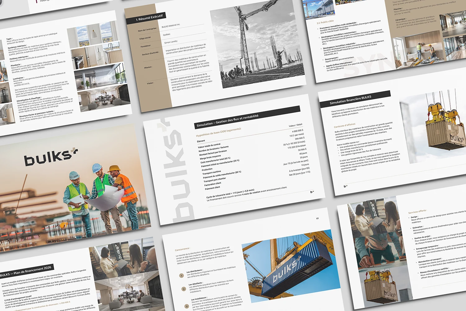Click "Développeurs immobiliers commerciaux :" bullet
This screenshot has height=311, width=466.
339,35
